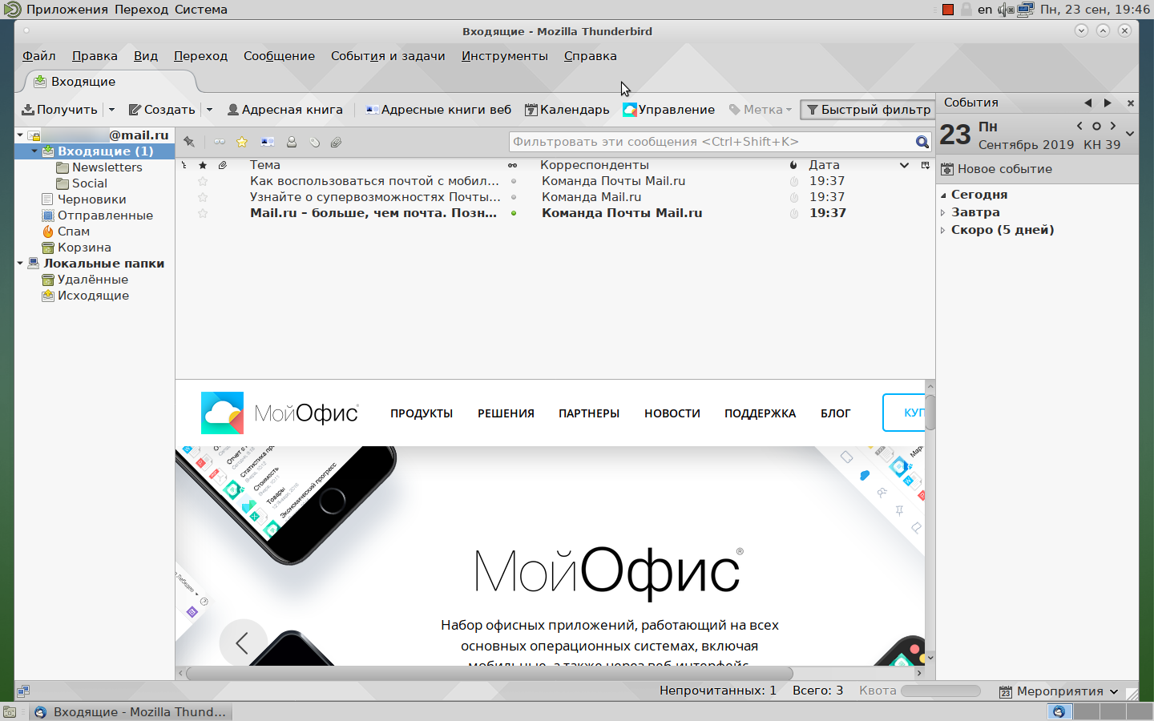Click ПРОДУКТЫ link in message preview
Viewport: 1154px width, 721px height.
(422, 413)
